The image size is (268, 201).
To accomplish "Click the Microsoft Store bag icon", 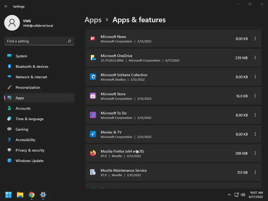I will click(x=93, y=96).
